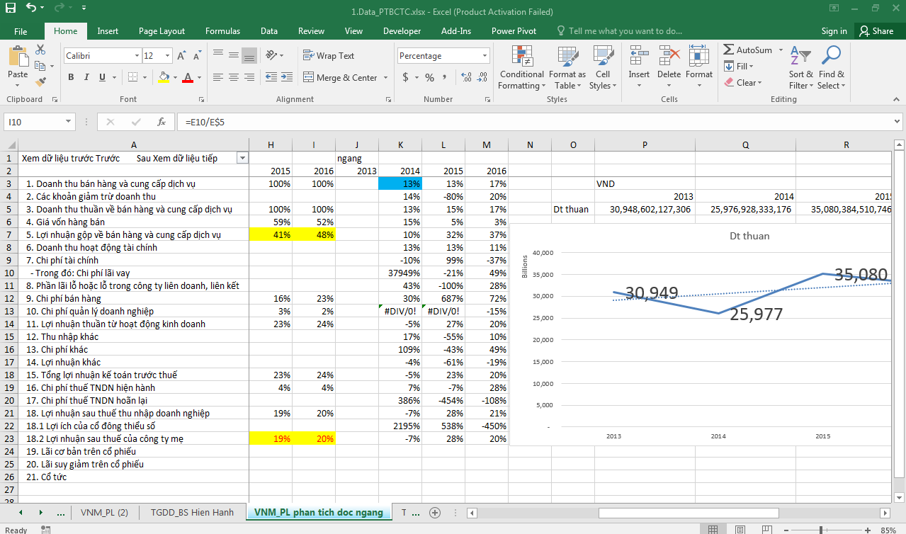This screenshot has width=906, height=534.
Task: Click AutoSum sigma button
Action: (748, 50)
